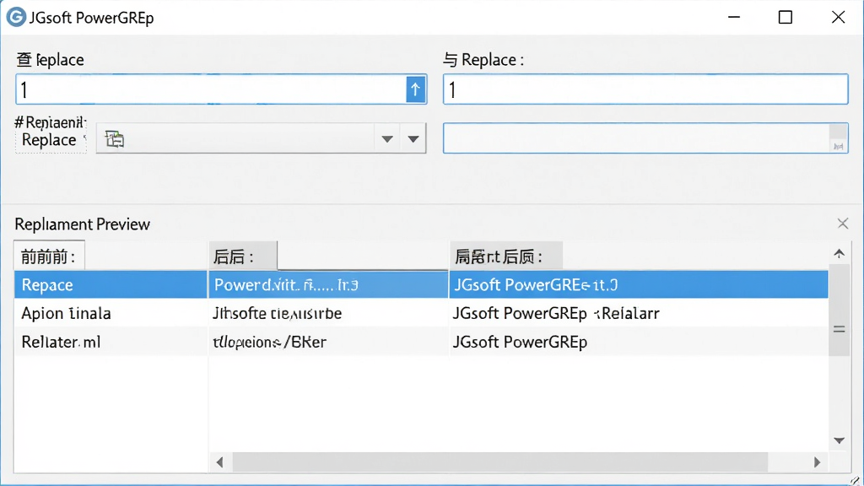864x486 pixels.
Task: Click the small icon in the right text box
Action: pyautogui.click(x=838, y=146)
